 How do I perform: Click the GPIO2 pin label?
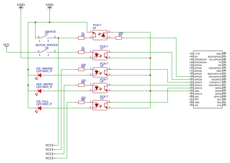[x=218, y=94]
